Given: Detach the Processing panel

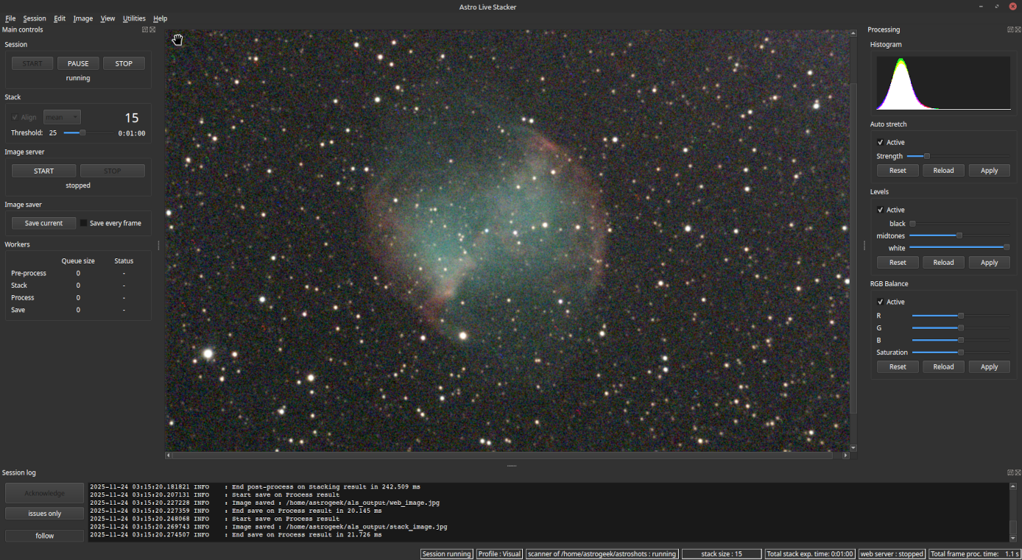Looking at the screenshot, I should tap(1009, 29).
